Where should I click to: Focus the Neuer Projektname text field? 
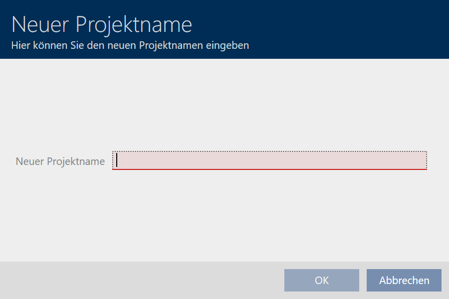click(269, 160)
